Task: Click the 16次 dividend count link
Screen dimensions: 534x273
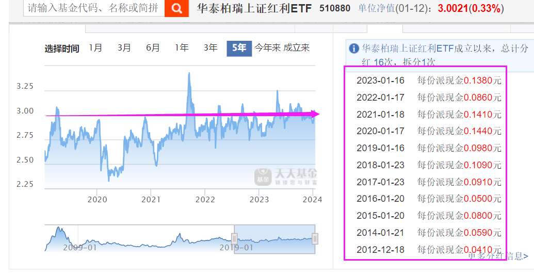Action: 383,62
